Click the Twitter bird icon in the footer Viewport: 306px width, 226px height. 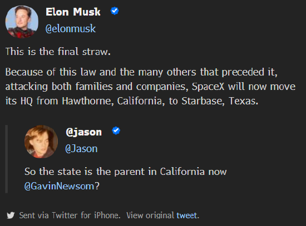point(11,215)
